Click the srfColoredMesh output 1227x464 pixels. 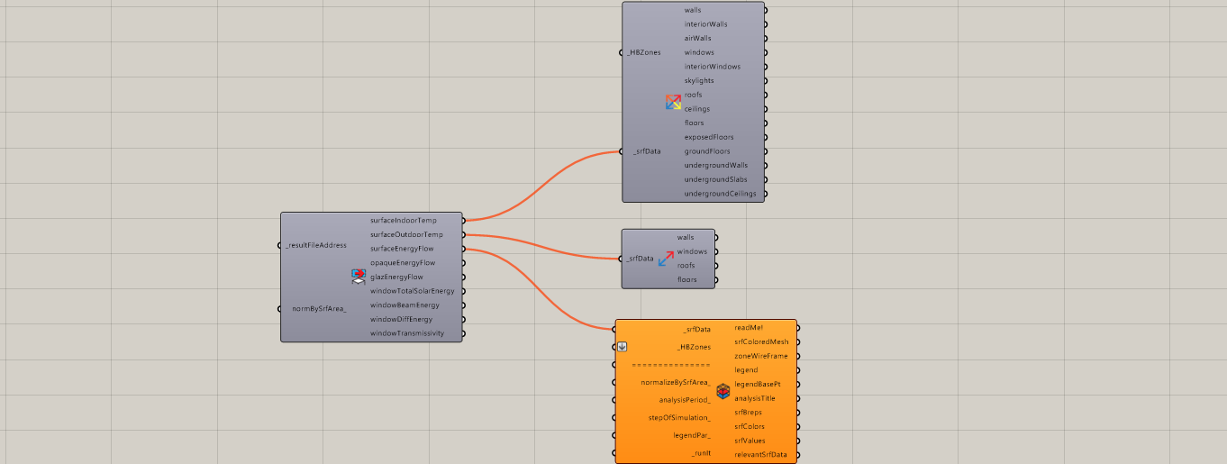click(761, 341)
